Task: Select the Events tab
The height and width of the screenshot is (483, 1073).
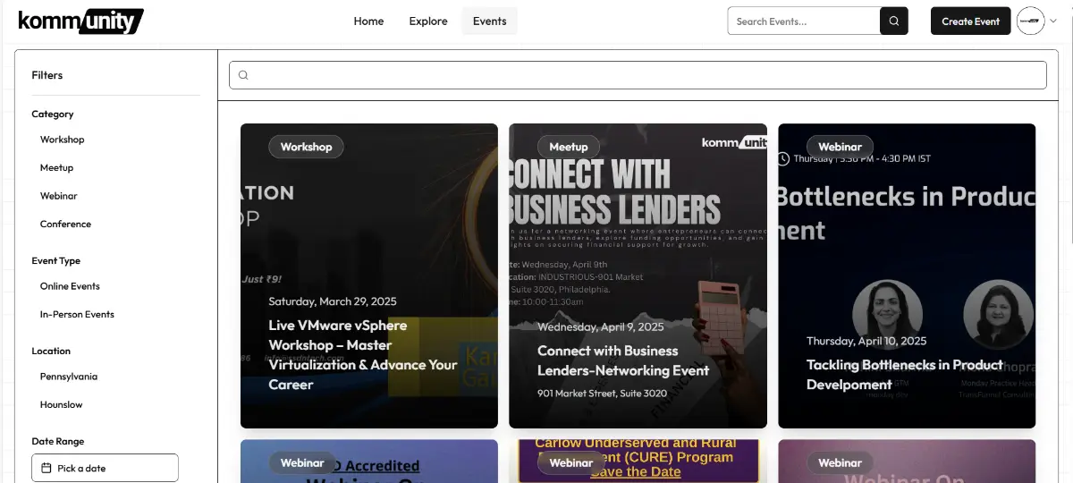Action: coord(489,21)
